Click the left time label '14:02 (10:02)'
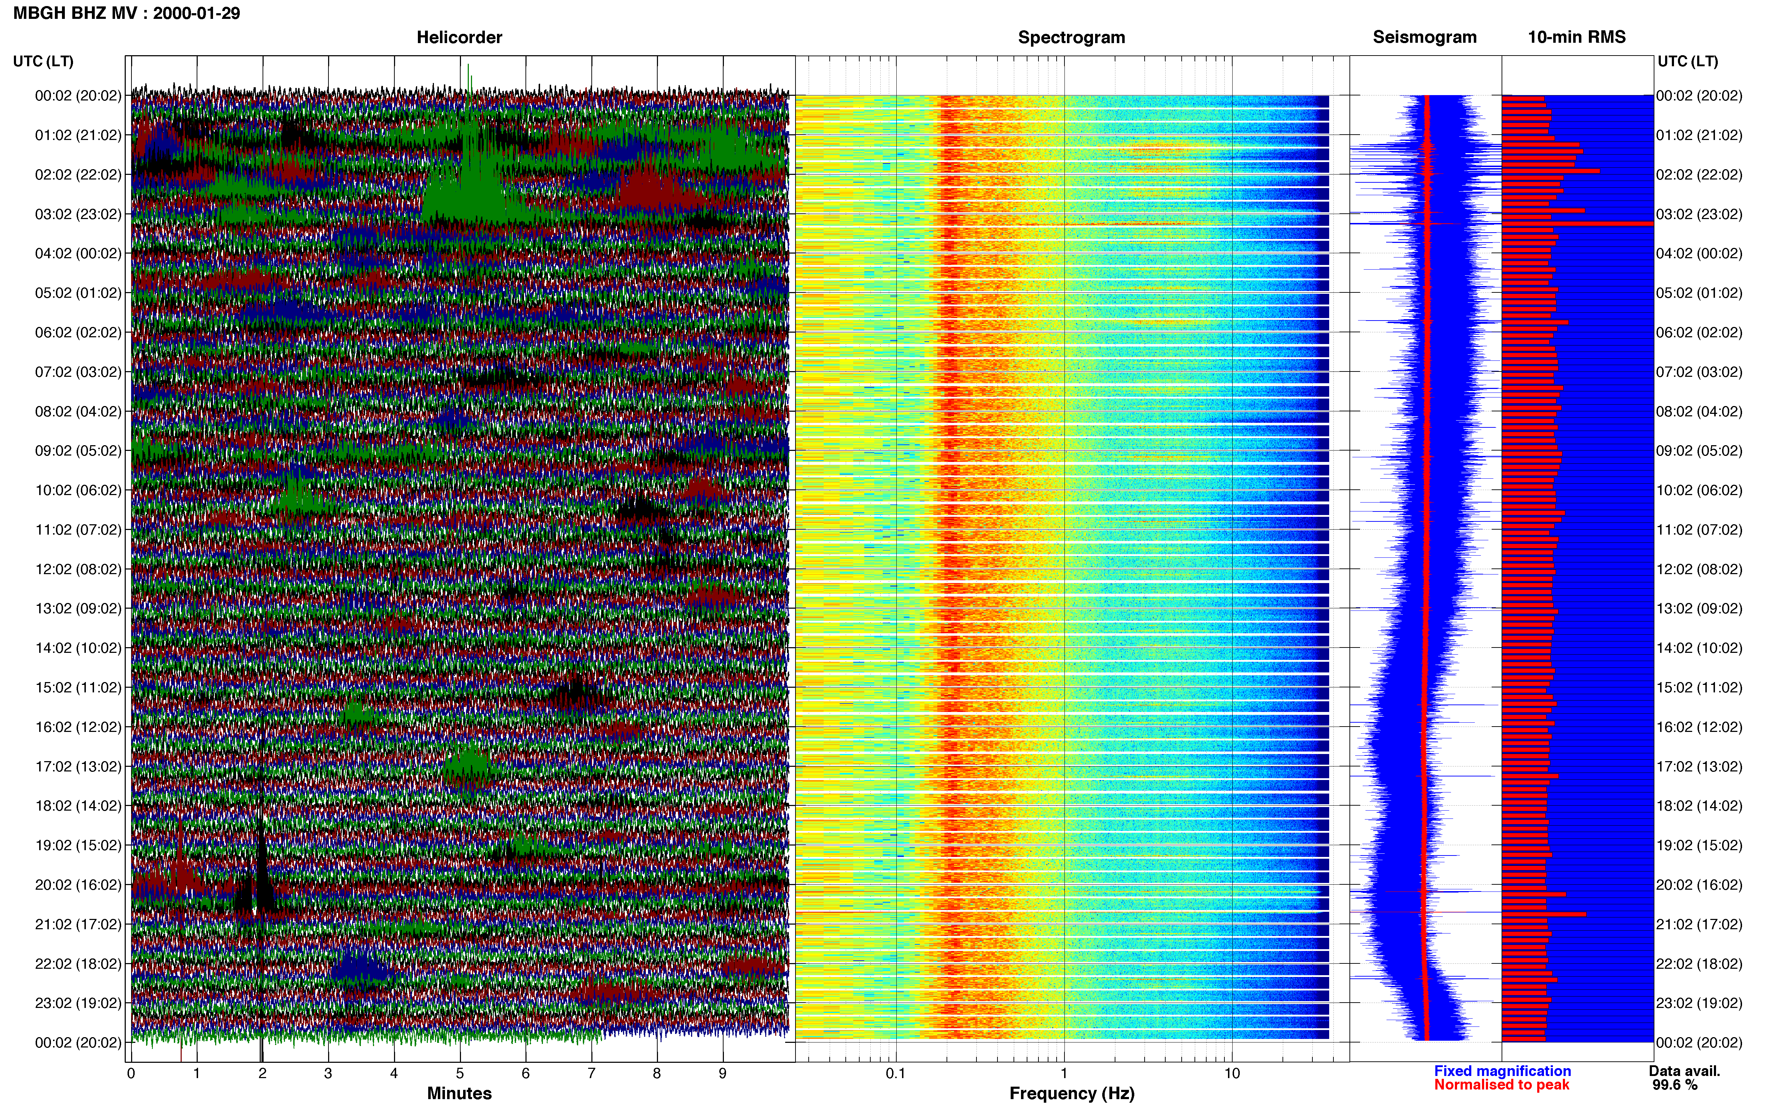This screenshot has width=1788, height=1118. [78, 648]
